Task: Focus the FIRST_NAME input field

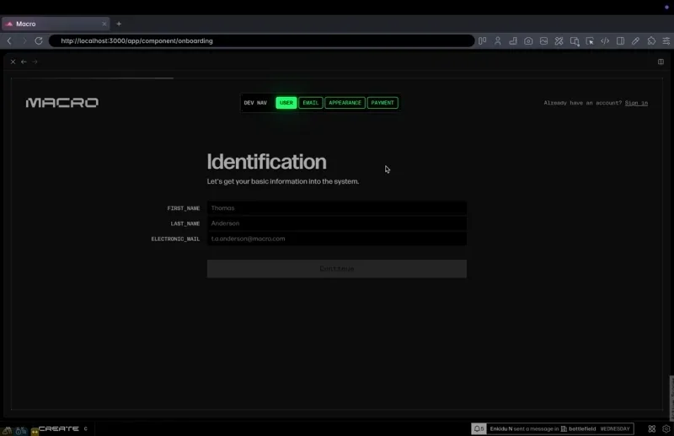Action: pos(336,208)
